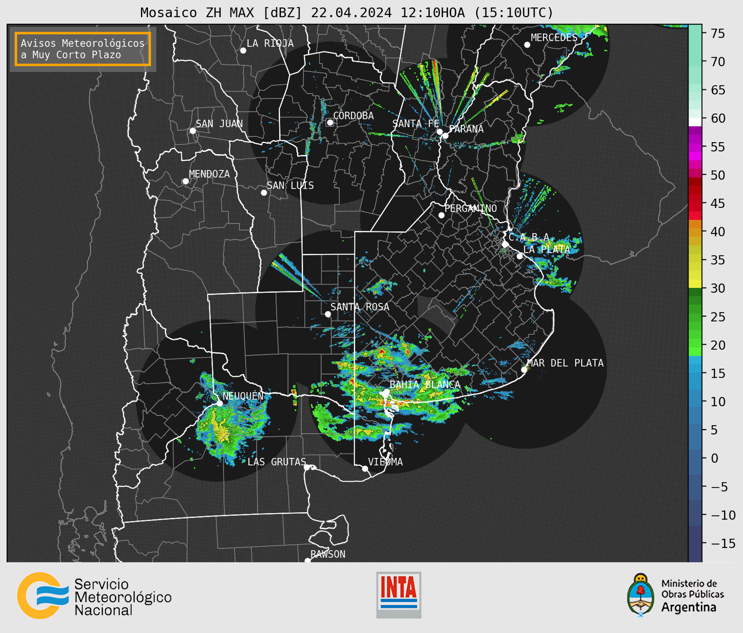
Task: Click the MENDOZA city marker dot
Action: point(185,181)
